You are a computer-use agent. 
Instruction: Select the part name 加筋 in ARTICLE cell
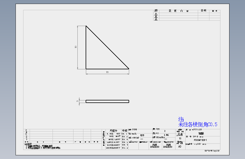[x=201, y=134]
